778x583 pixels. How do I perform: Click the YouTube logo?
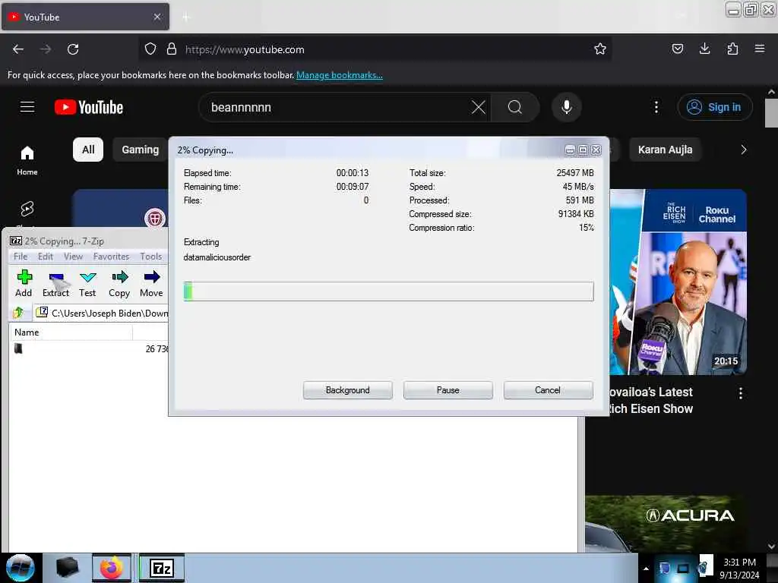coord(89,107)
